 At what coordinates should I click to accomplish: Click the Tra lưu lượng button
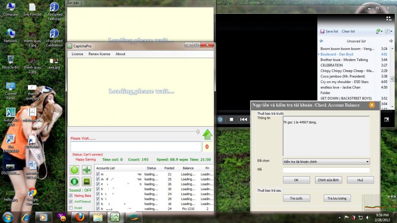(x=337, y=198)
